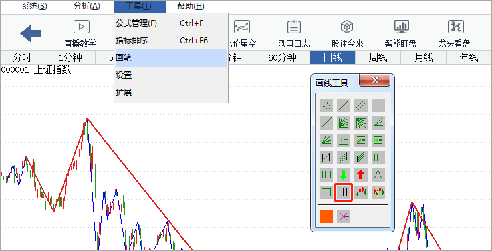Select the green down arrow marker

click(344, 174)
